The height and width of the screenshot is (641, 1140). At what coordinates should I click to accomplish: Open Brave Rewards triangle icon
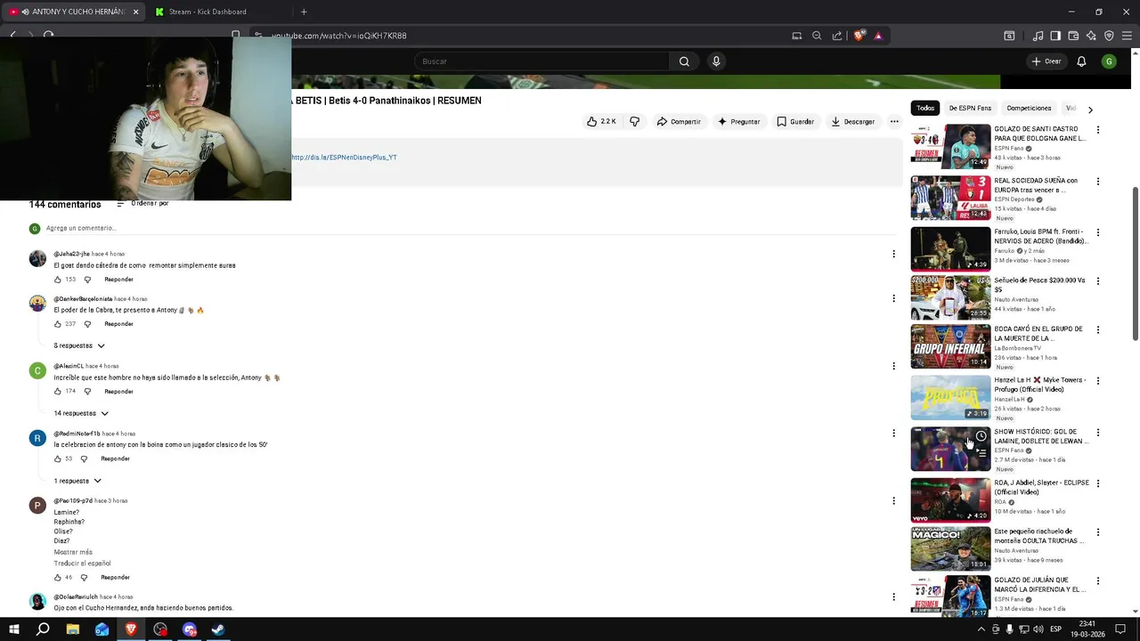[x=878, y=36]
